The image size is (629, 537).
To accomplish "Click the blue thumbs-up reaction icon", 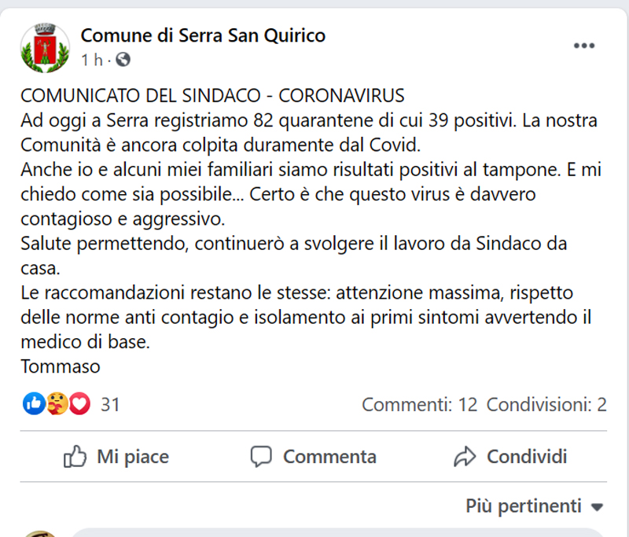I will 34,404.
